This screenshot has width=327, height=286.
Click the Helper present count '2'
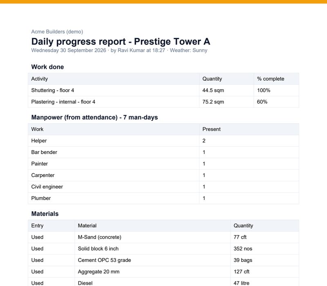(204, 141)
